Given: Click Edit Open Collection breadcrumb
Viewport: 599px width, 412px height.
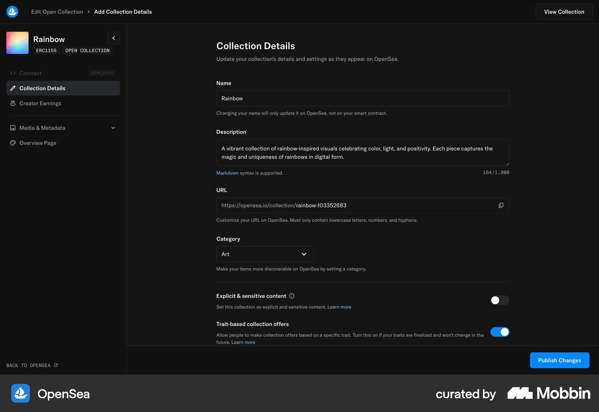Looking at the screenshot, I should (57, 12).
